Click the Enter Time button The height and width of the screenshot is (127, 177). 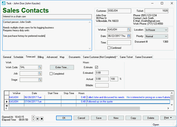(x=62, y=67)
